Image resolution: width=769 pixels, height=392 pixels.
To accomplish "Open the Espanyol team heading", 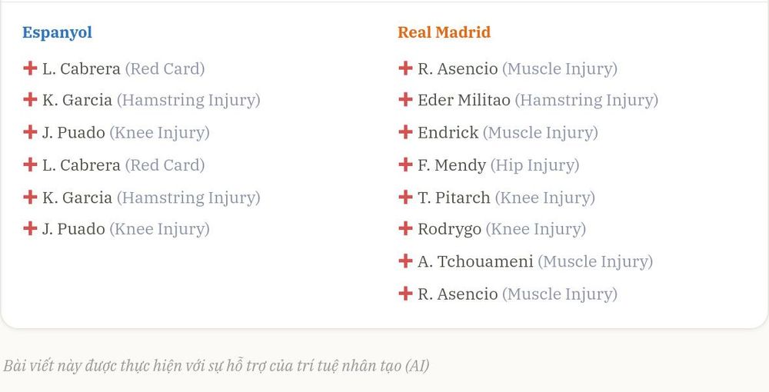I will (x=58, y=33).
